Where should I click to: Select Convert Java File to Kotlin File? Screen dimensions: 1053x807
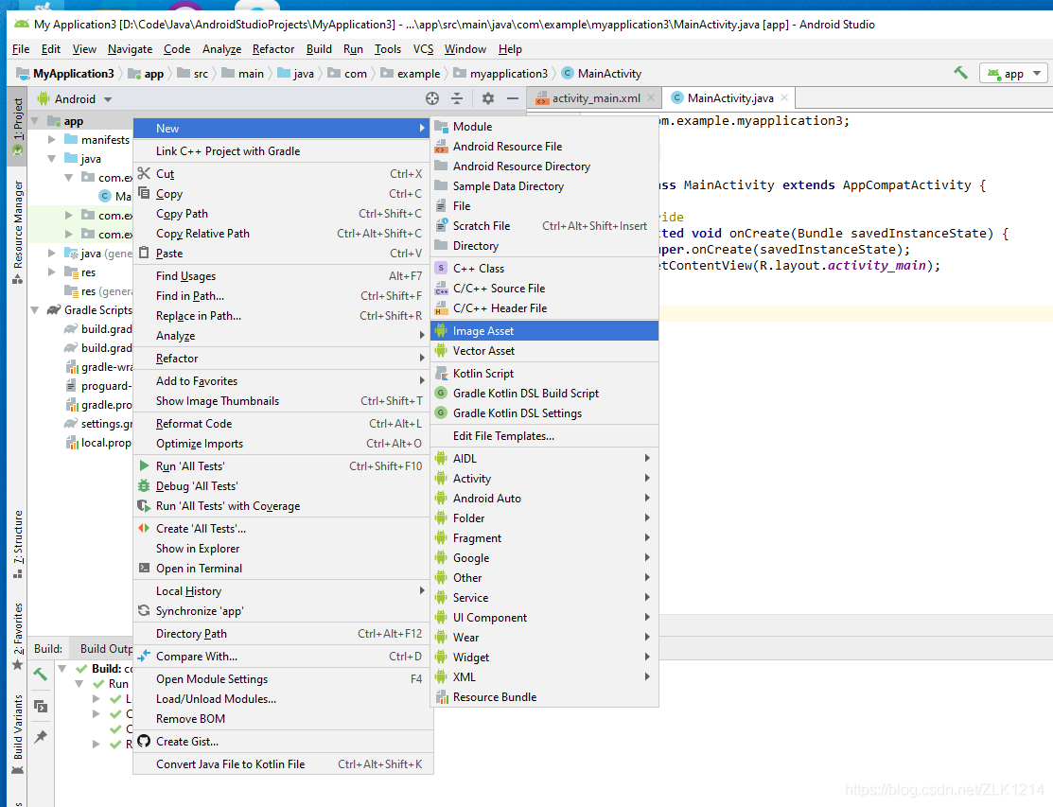[x=282, y=764]
